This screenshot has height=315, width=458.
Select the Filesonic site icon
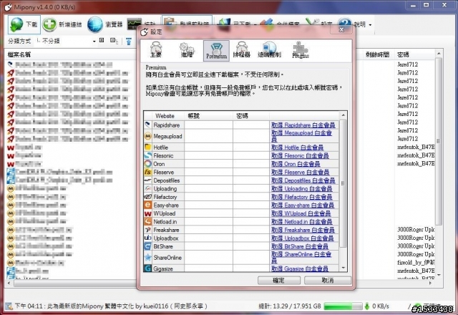tap(148, 155)
